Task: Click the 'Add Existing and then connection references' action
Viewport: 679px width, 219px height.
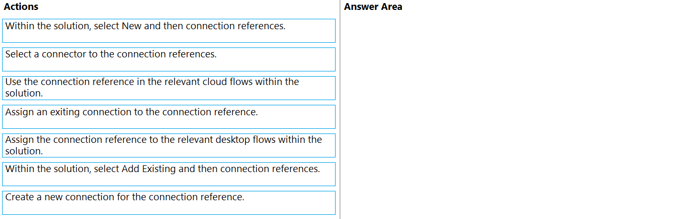Action: (169, 174)
